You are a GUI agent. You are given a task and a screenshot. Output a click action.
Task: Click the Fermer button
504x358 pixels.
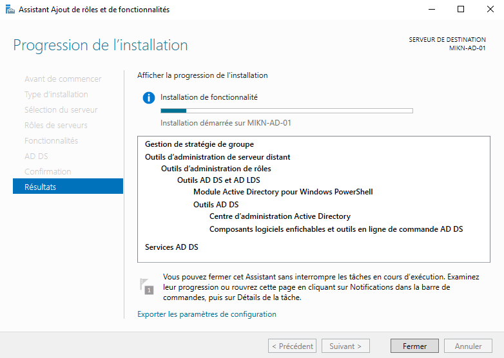click(414, 346)
